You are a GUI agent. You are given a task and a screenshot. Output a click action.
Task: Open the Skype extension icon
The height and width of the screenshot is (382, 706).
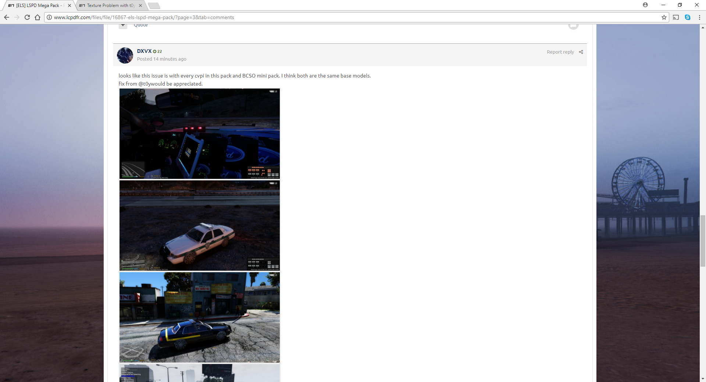click(688, 17)
